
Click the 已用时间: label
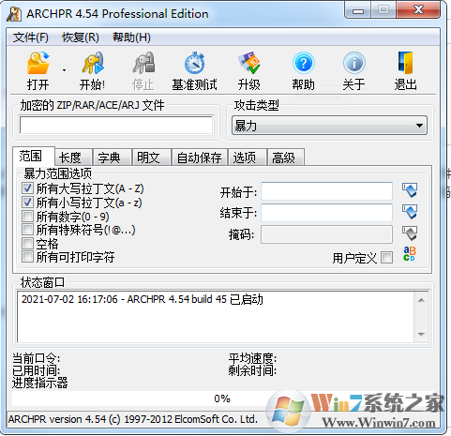[x=37, y=370]
